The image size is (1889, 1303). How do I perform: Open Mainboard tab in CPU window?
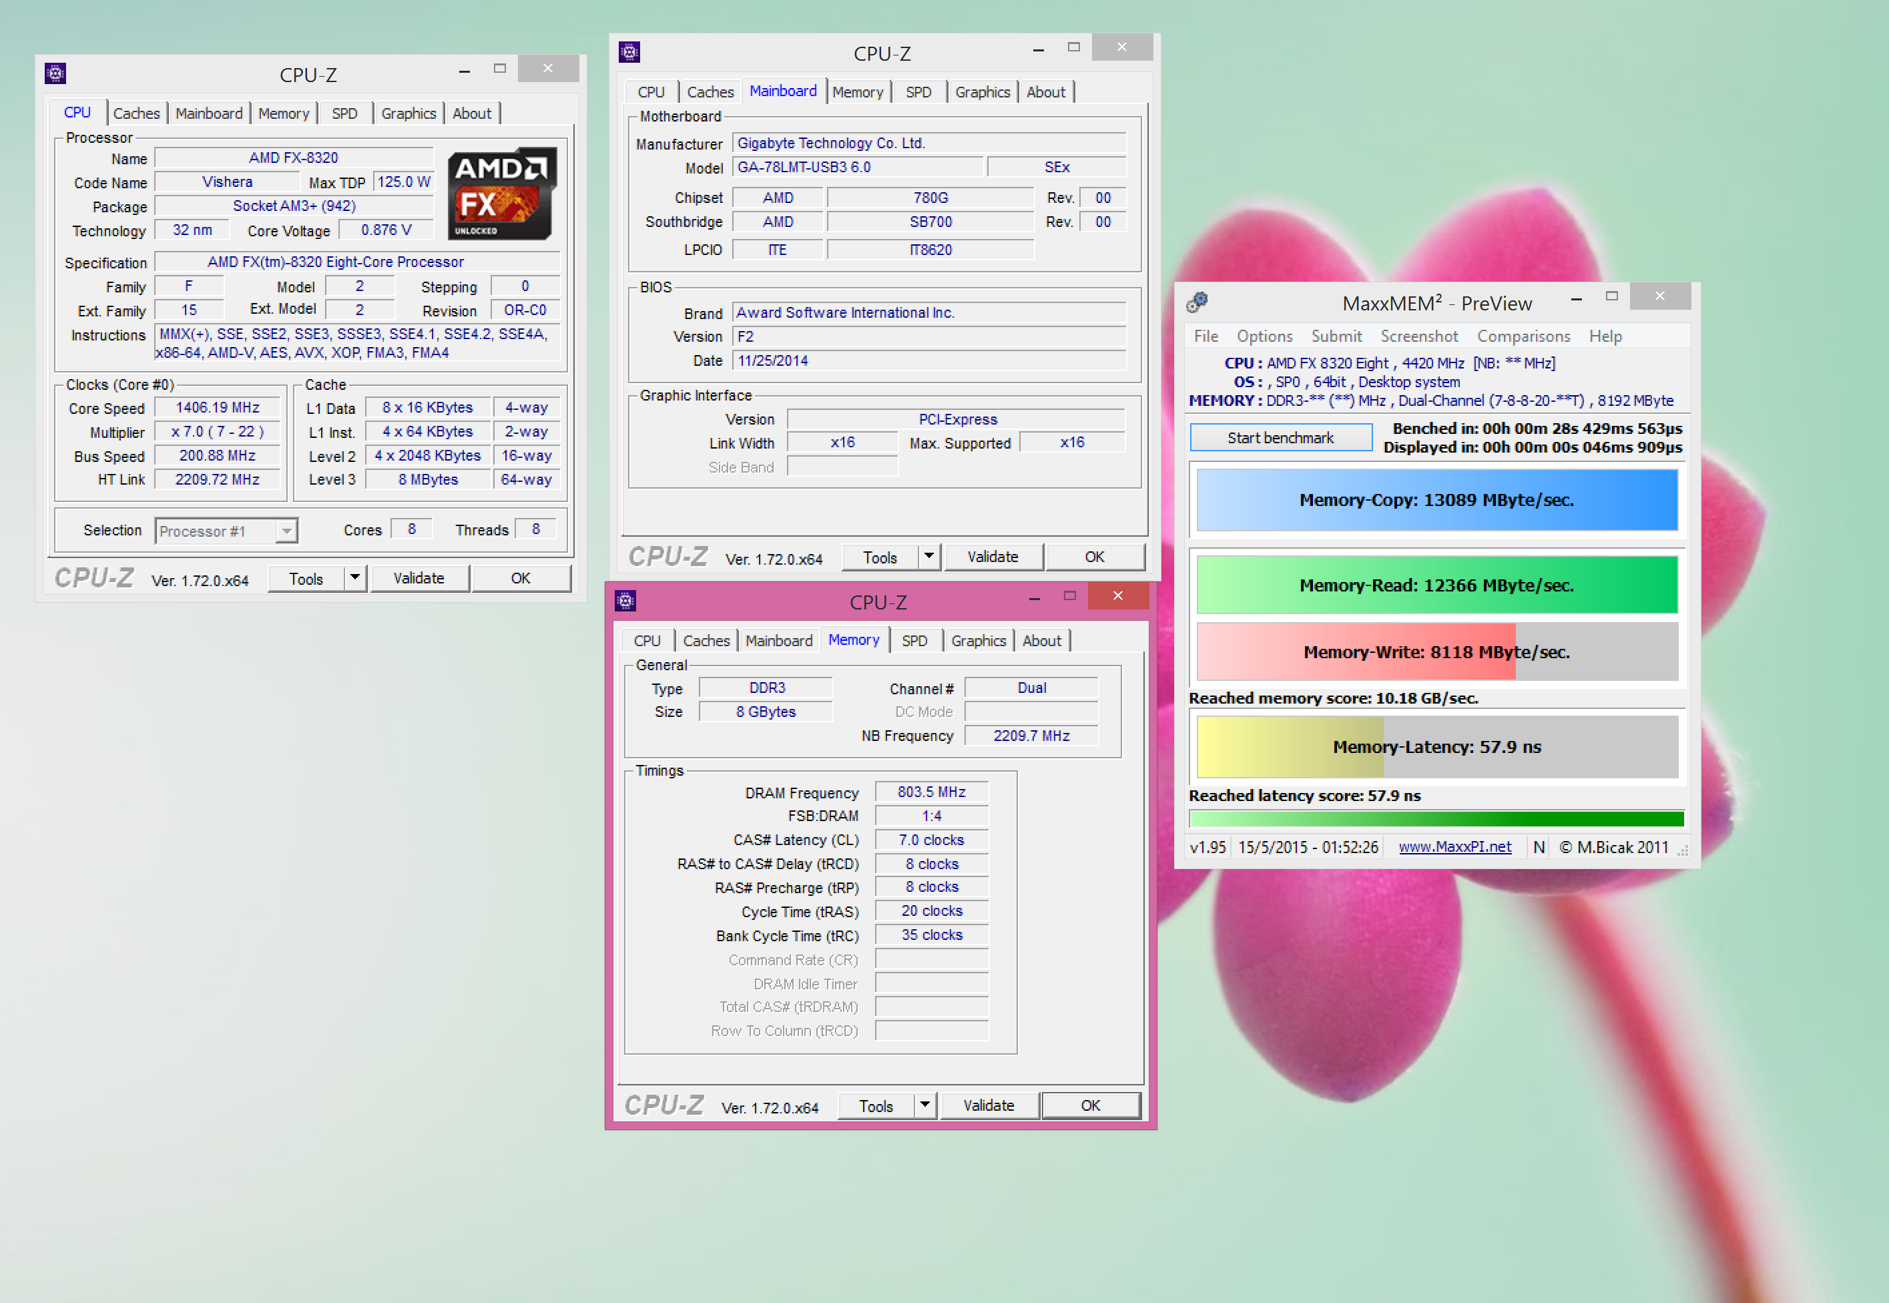click(209, 113)
